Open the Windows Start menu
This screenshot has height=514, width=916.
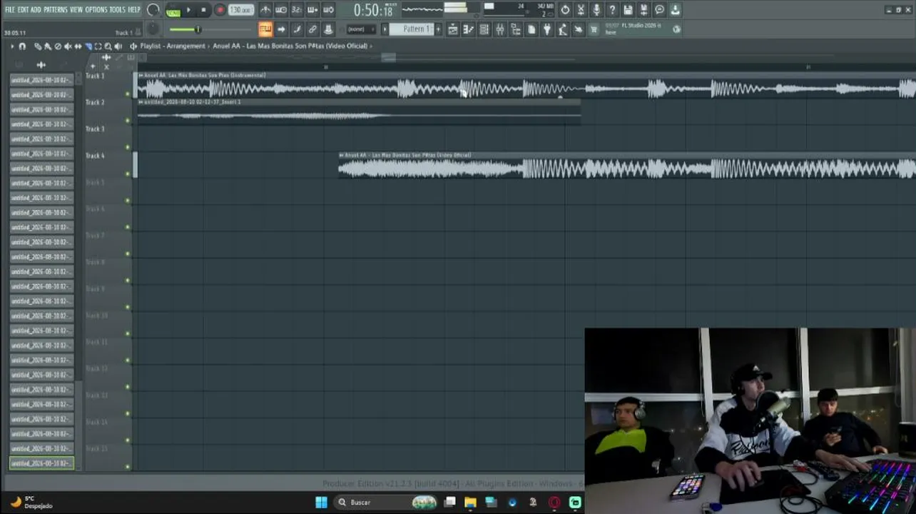click(321, 503)
